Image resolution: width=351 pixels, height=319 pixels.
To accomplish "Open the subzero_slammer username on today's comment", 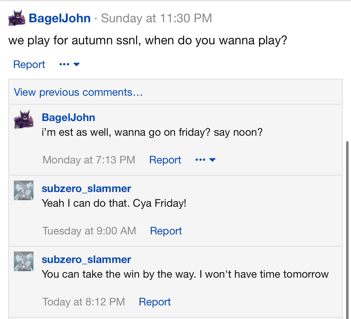I will 86,259.
